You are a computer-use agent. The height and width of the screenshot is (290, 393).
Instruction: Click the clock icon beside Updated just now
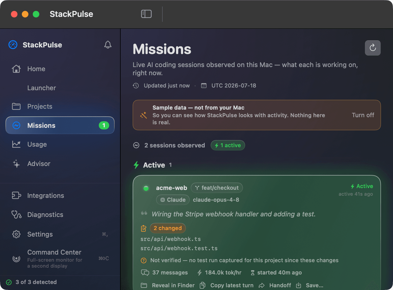click(x=136, y=86)
